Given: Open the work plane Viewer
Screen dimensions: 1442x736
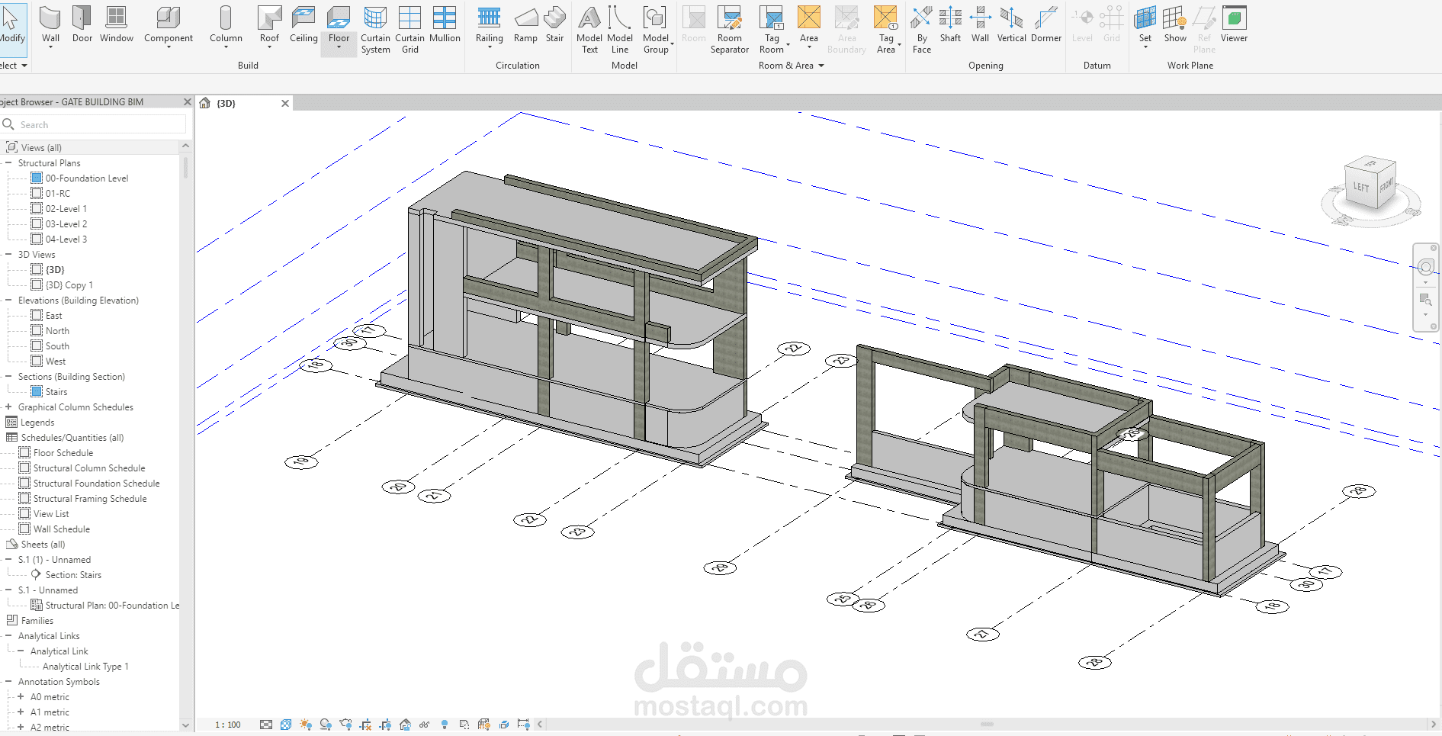Looking at the screenshot, I should point(1234,24).
